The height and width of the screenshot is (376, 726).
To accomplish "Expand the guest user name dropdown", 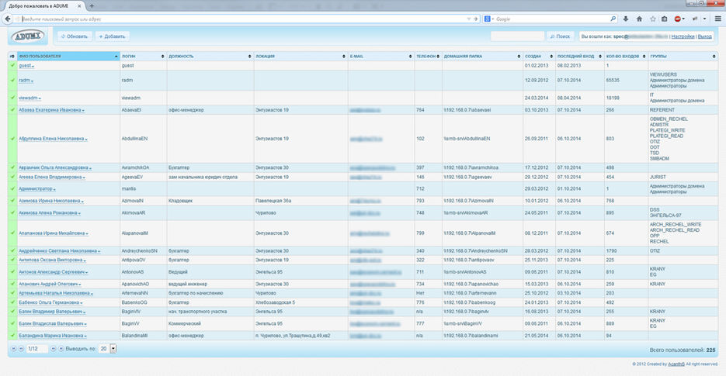I will [33, 67].
